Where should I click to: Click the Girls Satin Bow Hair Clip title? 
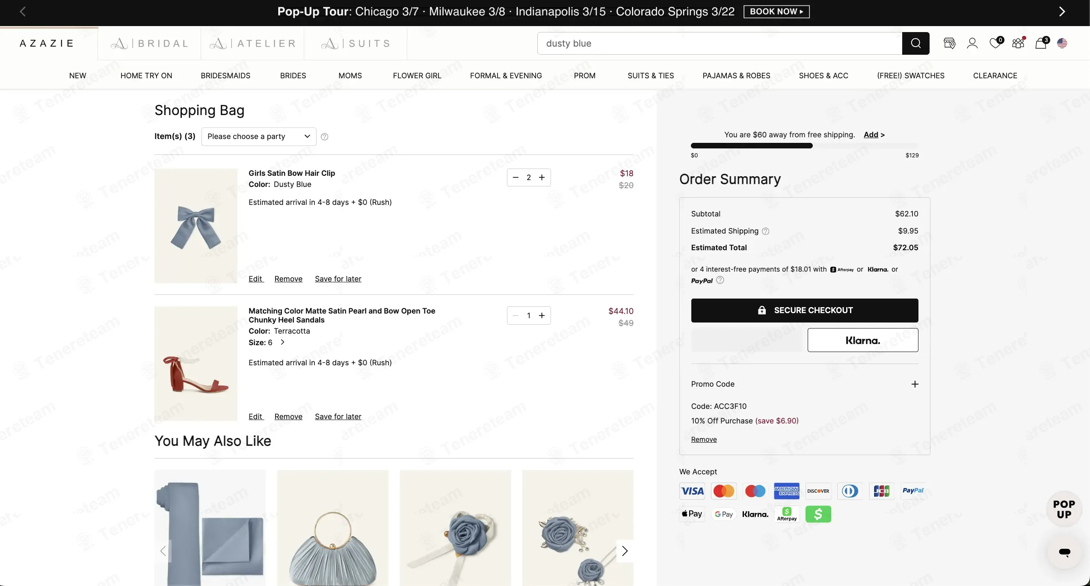[292, 173]
